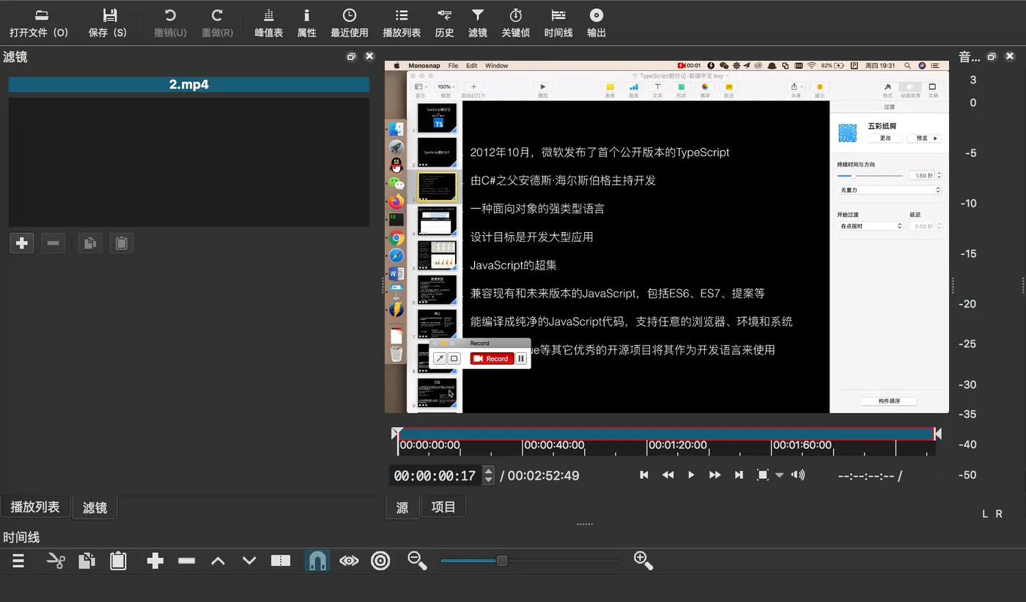Image resolution: width=1026 pixels, height=602 pixels.
Task: Open the 关键侦 keyframes panel
Action: point(516,23)
